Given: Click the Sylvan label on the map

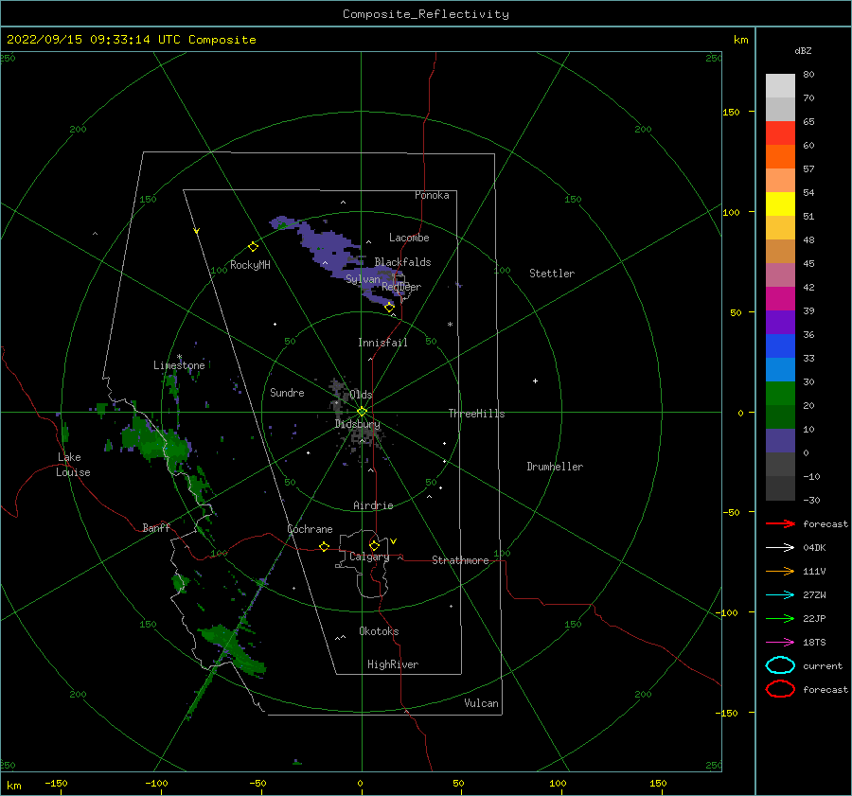Looking at the screenshot, I should (363, 279).
